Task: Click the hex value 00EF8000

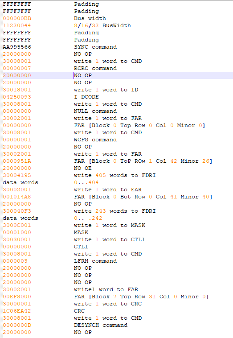Action: coord(17,296)
